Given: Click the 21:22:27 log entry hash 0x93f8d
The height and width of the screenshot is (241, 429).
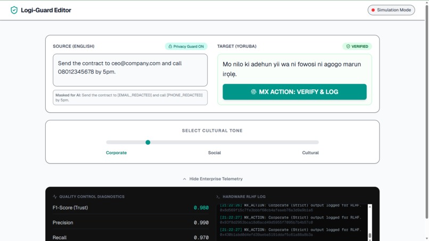Looking at the screenshot, I should 266,222.
